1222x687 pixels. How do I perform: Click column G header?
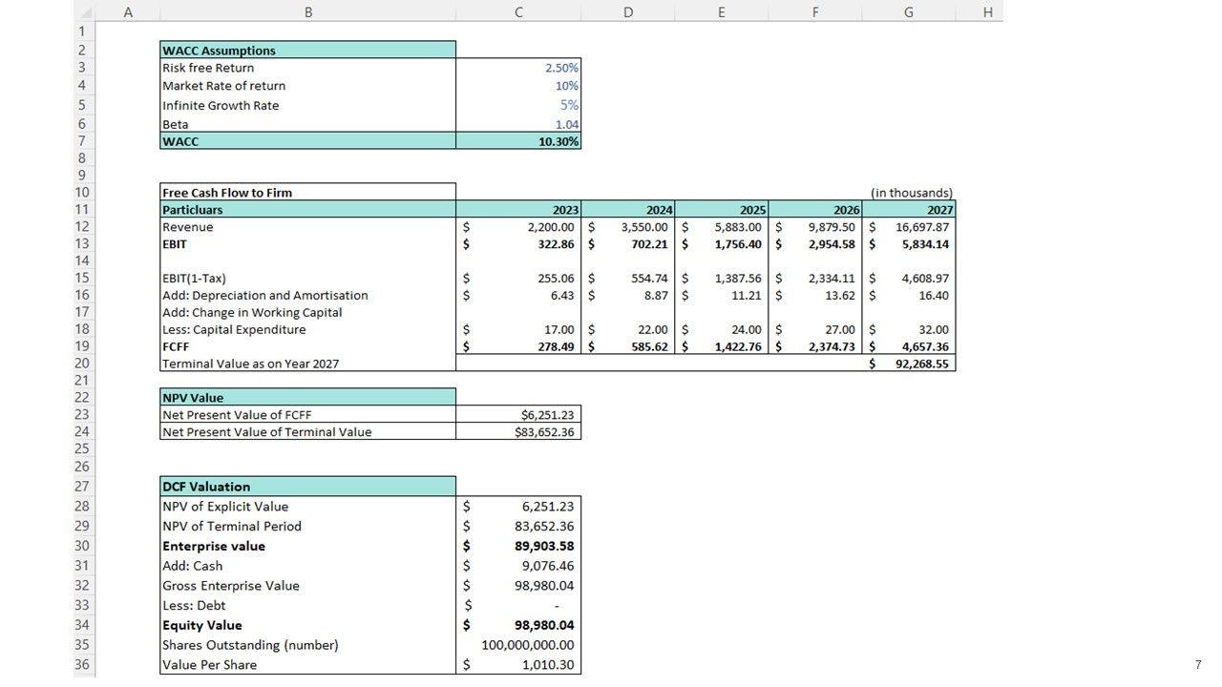pyautogui.click(x=908, y=12)
